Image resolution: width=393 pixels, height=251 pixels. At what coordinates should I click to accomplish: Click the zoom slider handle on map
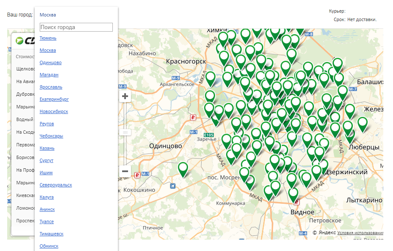click(x=125, y=132)
